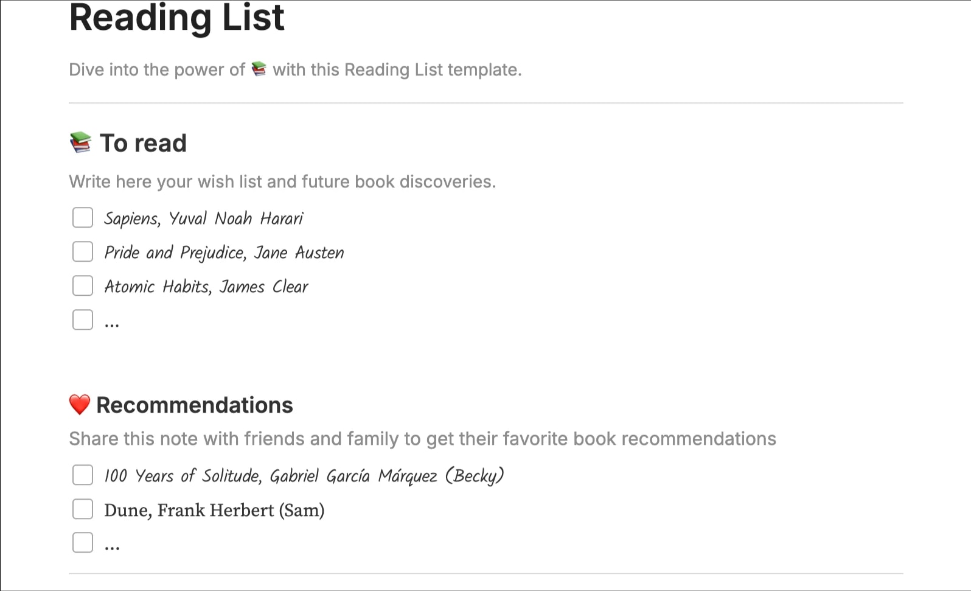971x591 pixels.
Task: Click the Recommendations heading text
Action: [x=195, y=405]
